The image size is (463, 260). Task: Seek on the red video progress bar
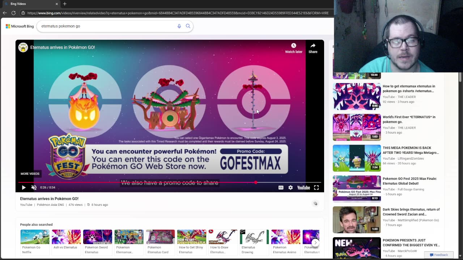tap(169, 182)
